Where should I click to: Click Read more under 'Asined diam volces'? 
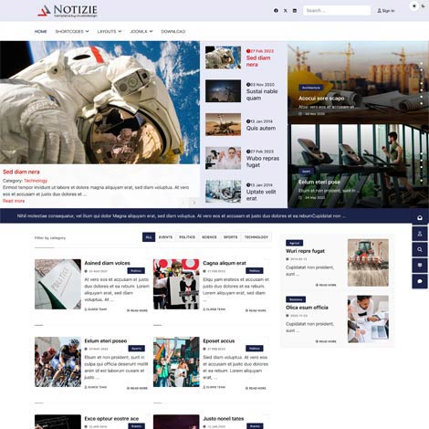pyautogui.click(x=137, y=310)
